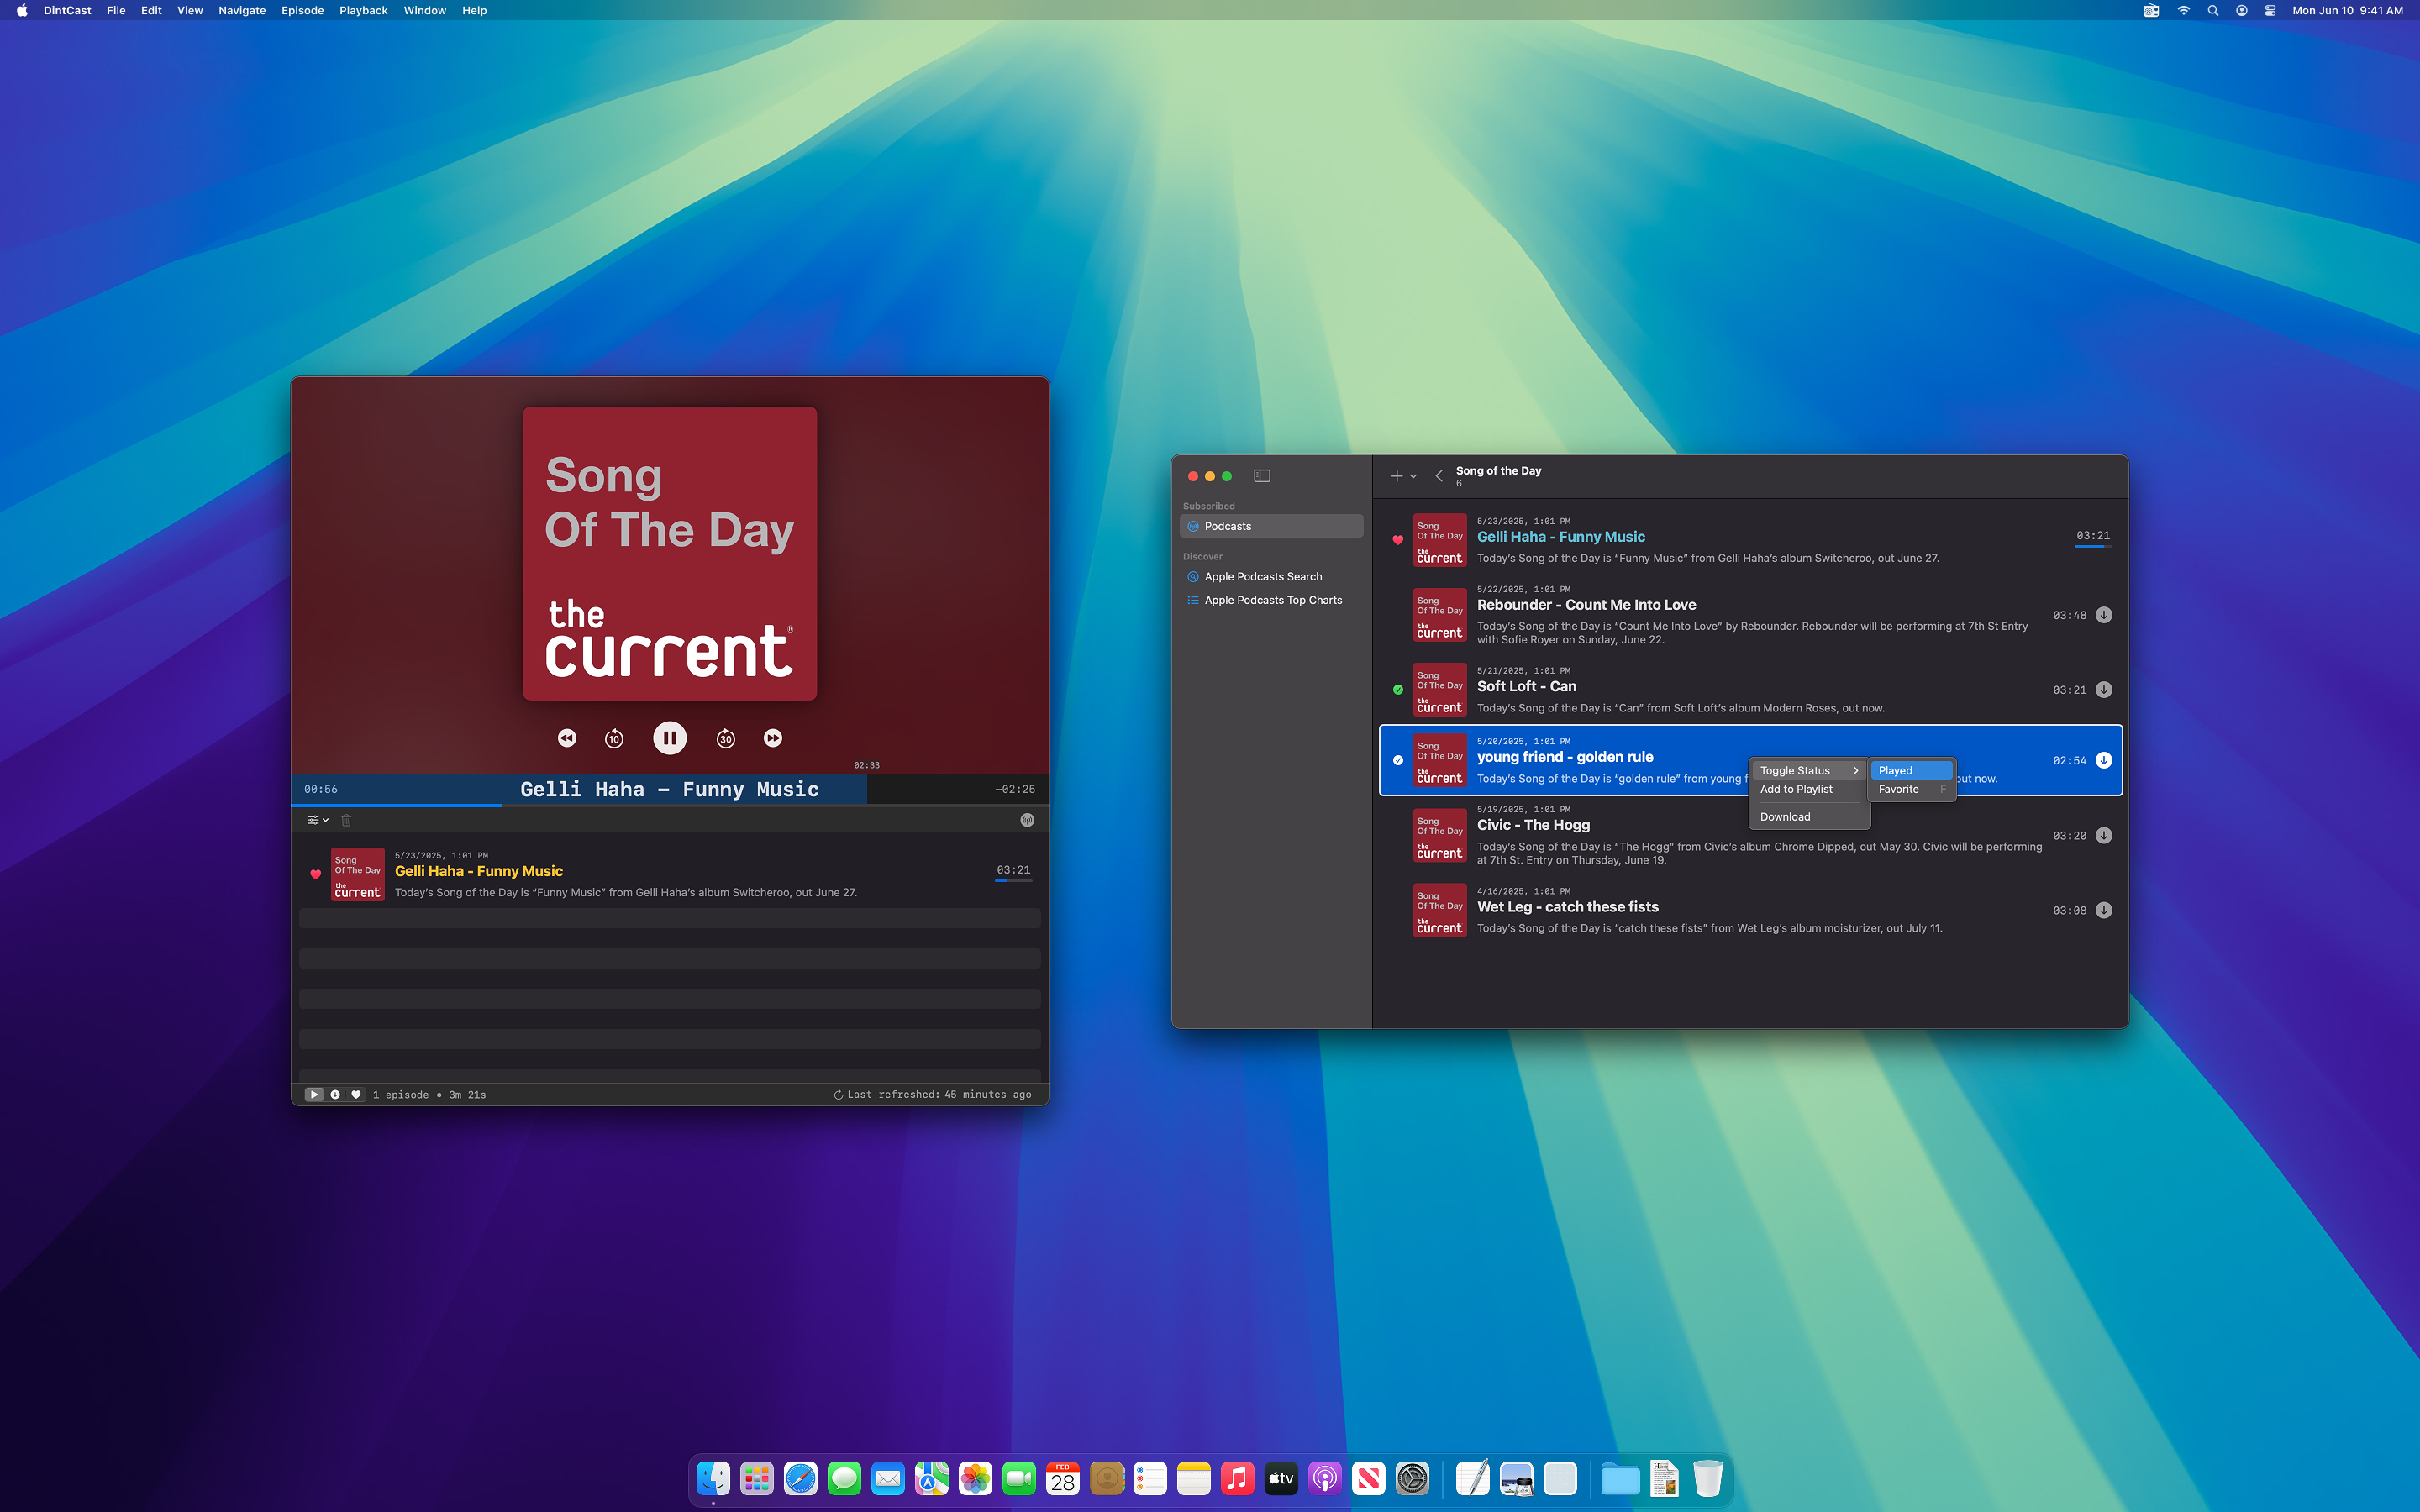
Task: Open Wi-Fi status in the menu bar
Action: [2184, 11]
